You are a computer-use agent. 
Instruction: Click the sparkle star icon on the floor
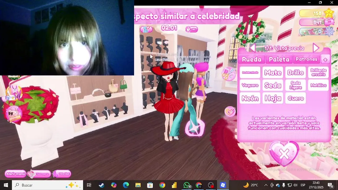point(195,128)
